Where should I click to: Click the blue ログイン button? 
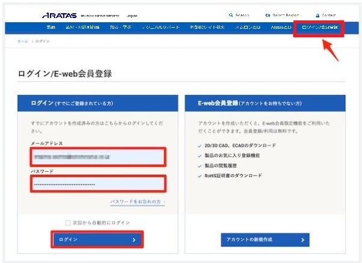tap(97, 240)
